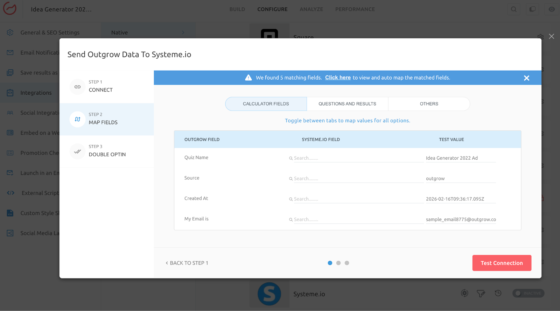Toggle the Systeme.io Inactive switch
This screenshot has width=560, height=311.
(x=528, y=293)
